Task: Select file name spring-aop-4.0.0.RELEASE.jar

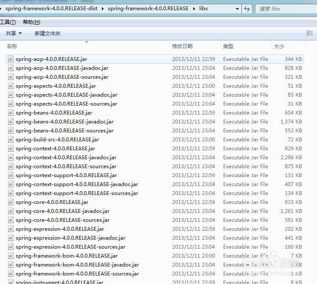Action: click(x=51, y=59)
